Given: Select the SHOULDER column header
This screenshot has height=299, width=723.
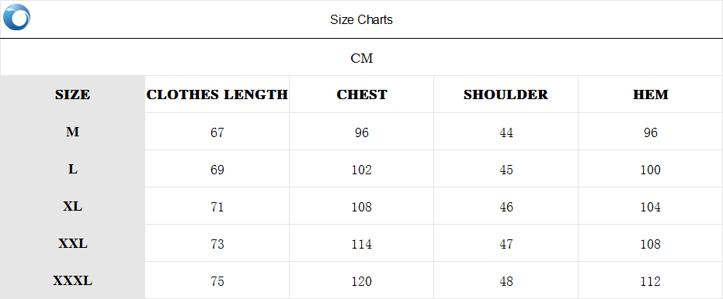Looking at the screenshot, I should (506, 95).
